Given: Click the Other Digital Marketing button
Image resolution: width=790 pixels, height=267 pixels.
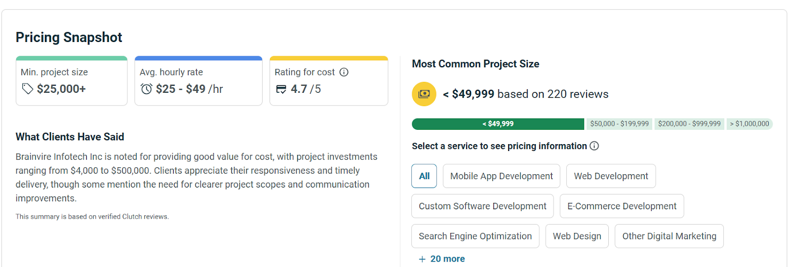Looking at the screenshot, I should tap(669, 236).
